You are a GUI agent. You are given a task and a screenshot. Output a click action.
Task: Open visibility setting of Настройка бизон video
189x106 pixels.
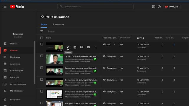pyautogui.click(x=110, y=103)
